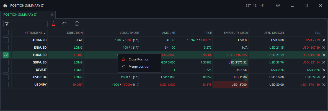Click USD -3'701.50 P/L value
Image resolution: width=328 pixels, height=111 pixels.
click(310, 85)
